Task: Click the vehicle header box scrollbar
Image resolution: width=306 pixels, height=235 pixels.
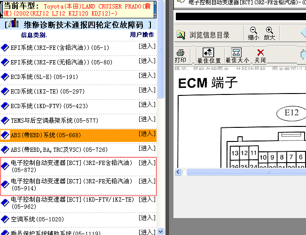Action: click(x=155, y=9)
